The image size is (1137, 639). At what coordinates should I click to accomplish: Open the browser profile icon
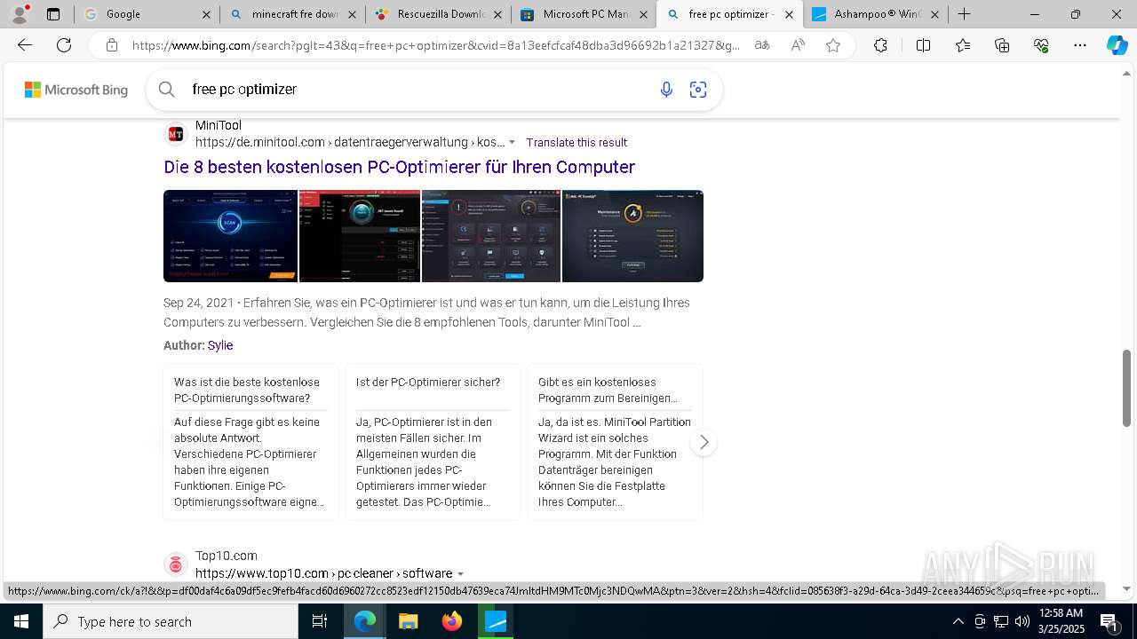click(20, 14)
